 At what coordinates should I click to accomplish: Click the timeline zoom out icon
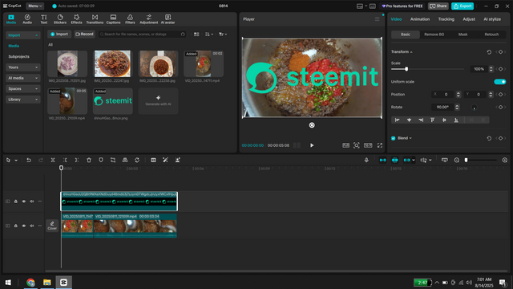point(457,160)
